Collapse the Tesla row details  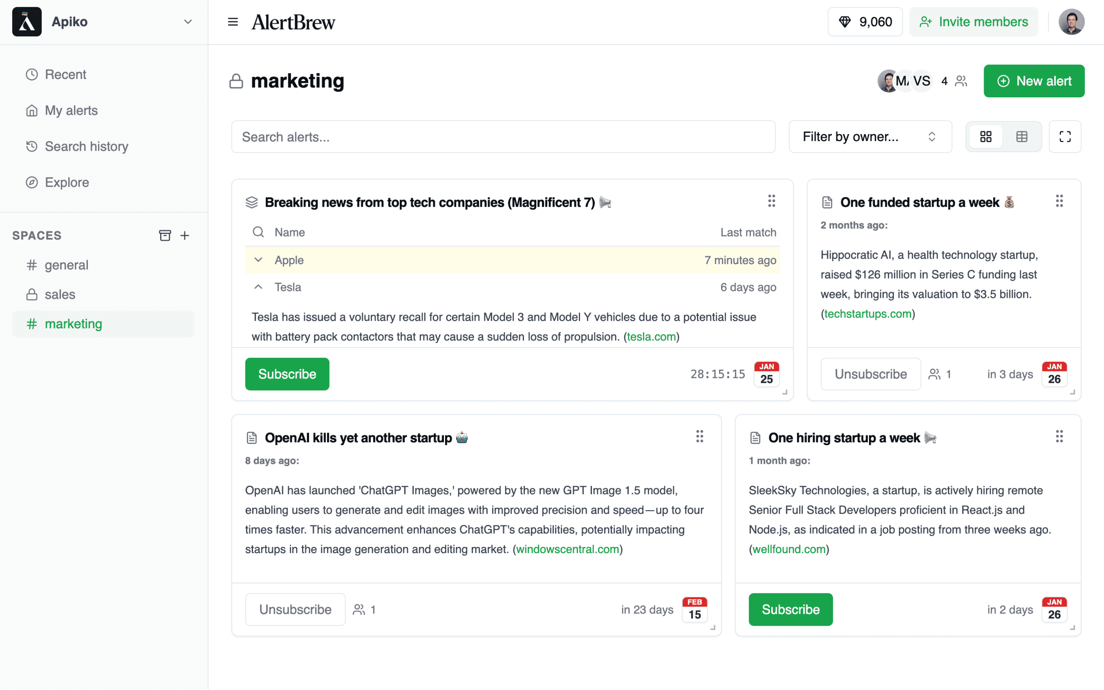pos(258,287)
